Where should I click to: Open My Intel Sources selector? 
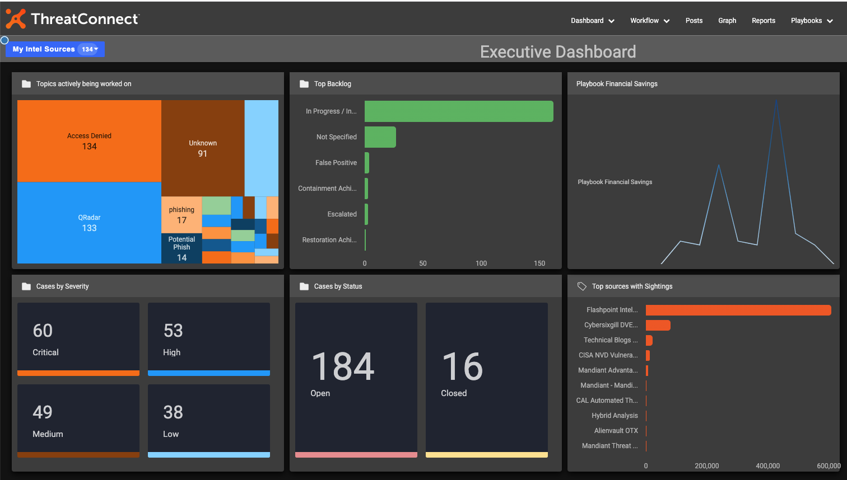tap(55, 49)
